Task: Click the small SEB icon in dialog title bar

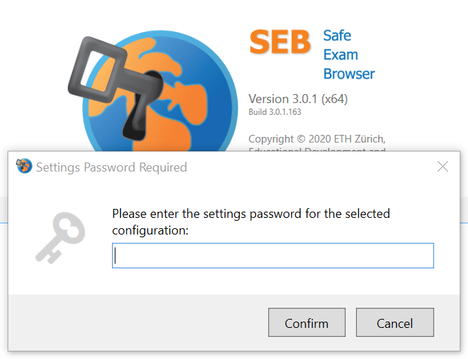Action: 24,166
